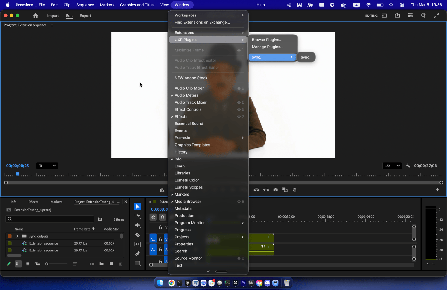The image size is (447, 290).
Task: Switch to the Export workspace mode
Action: tap(85, 16)
